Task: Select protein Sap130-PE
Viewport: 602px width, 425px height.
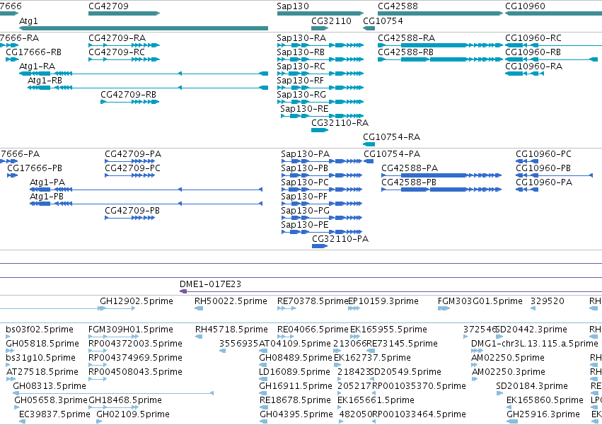Action: [x=305, y=225]
